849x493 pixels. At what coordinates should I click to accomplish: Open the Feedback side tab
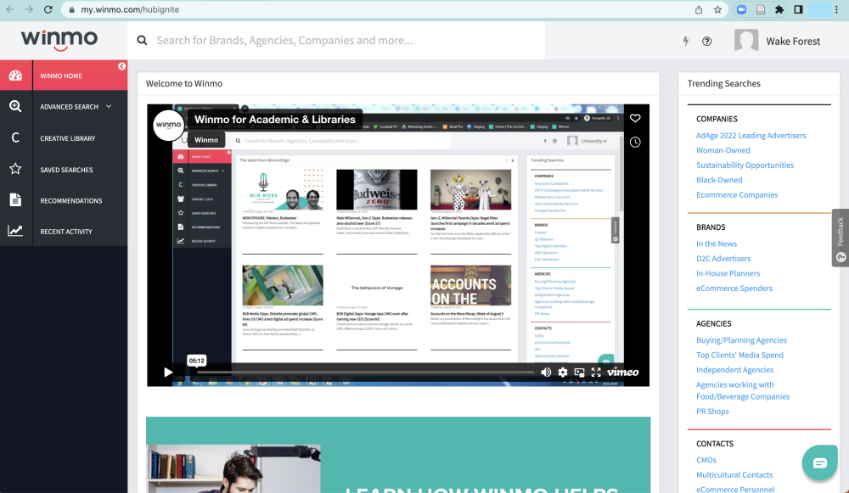coord(841,238)
